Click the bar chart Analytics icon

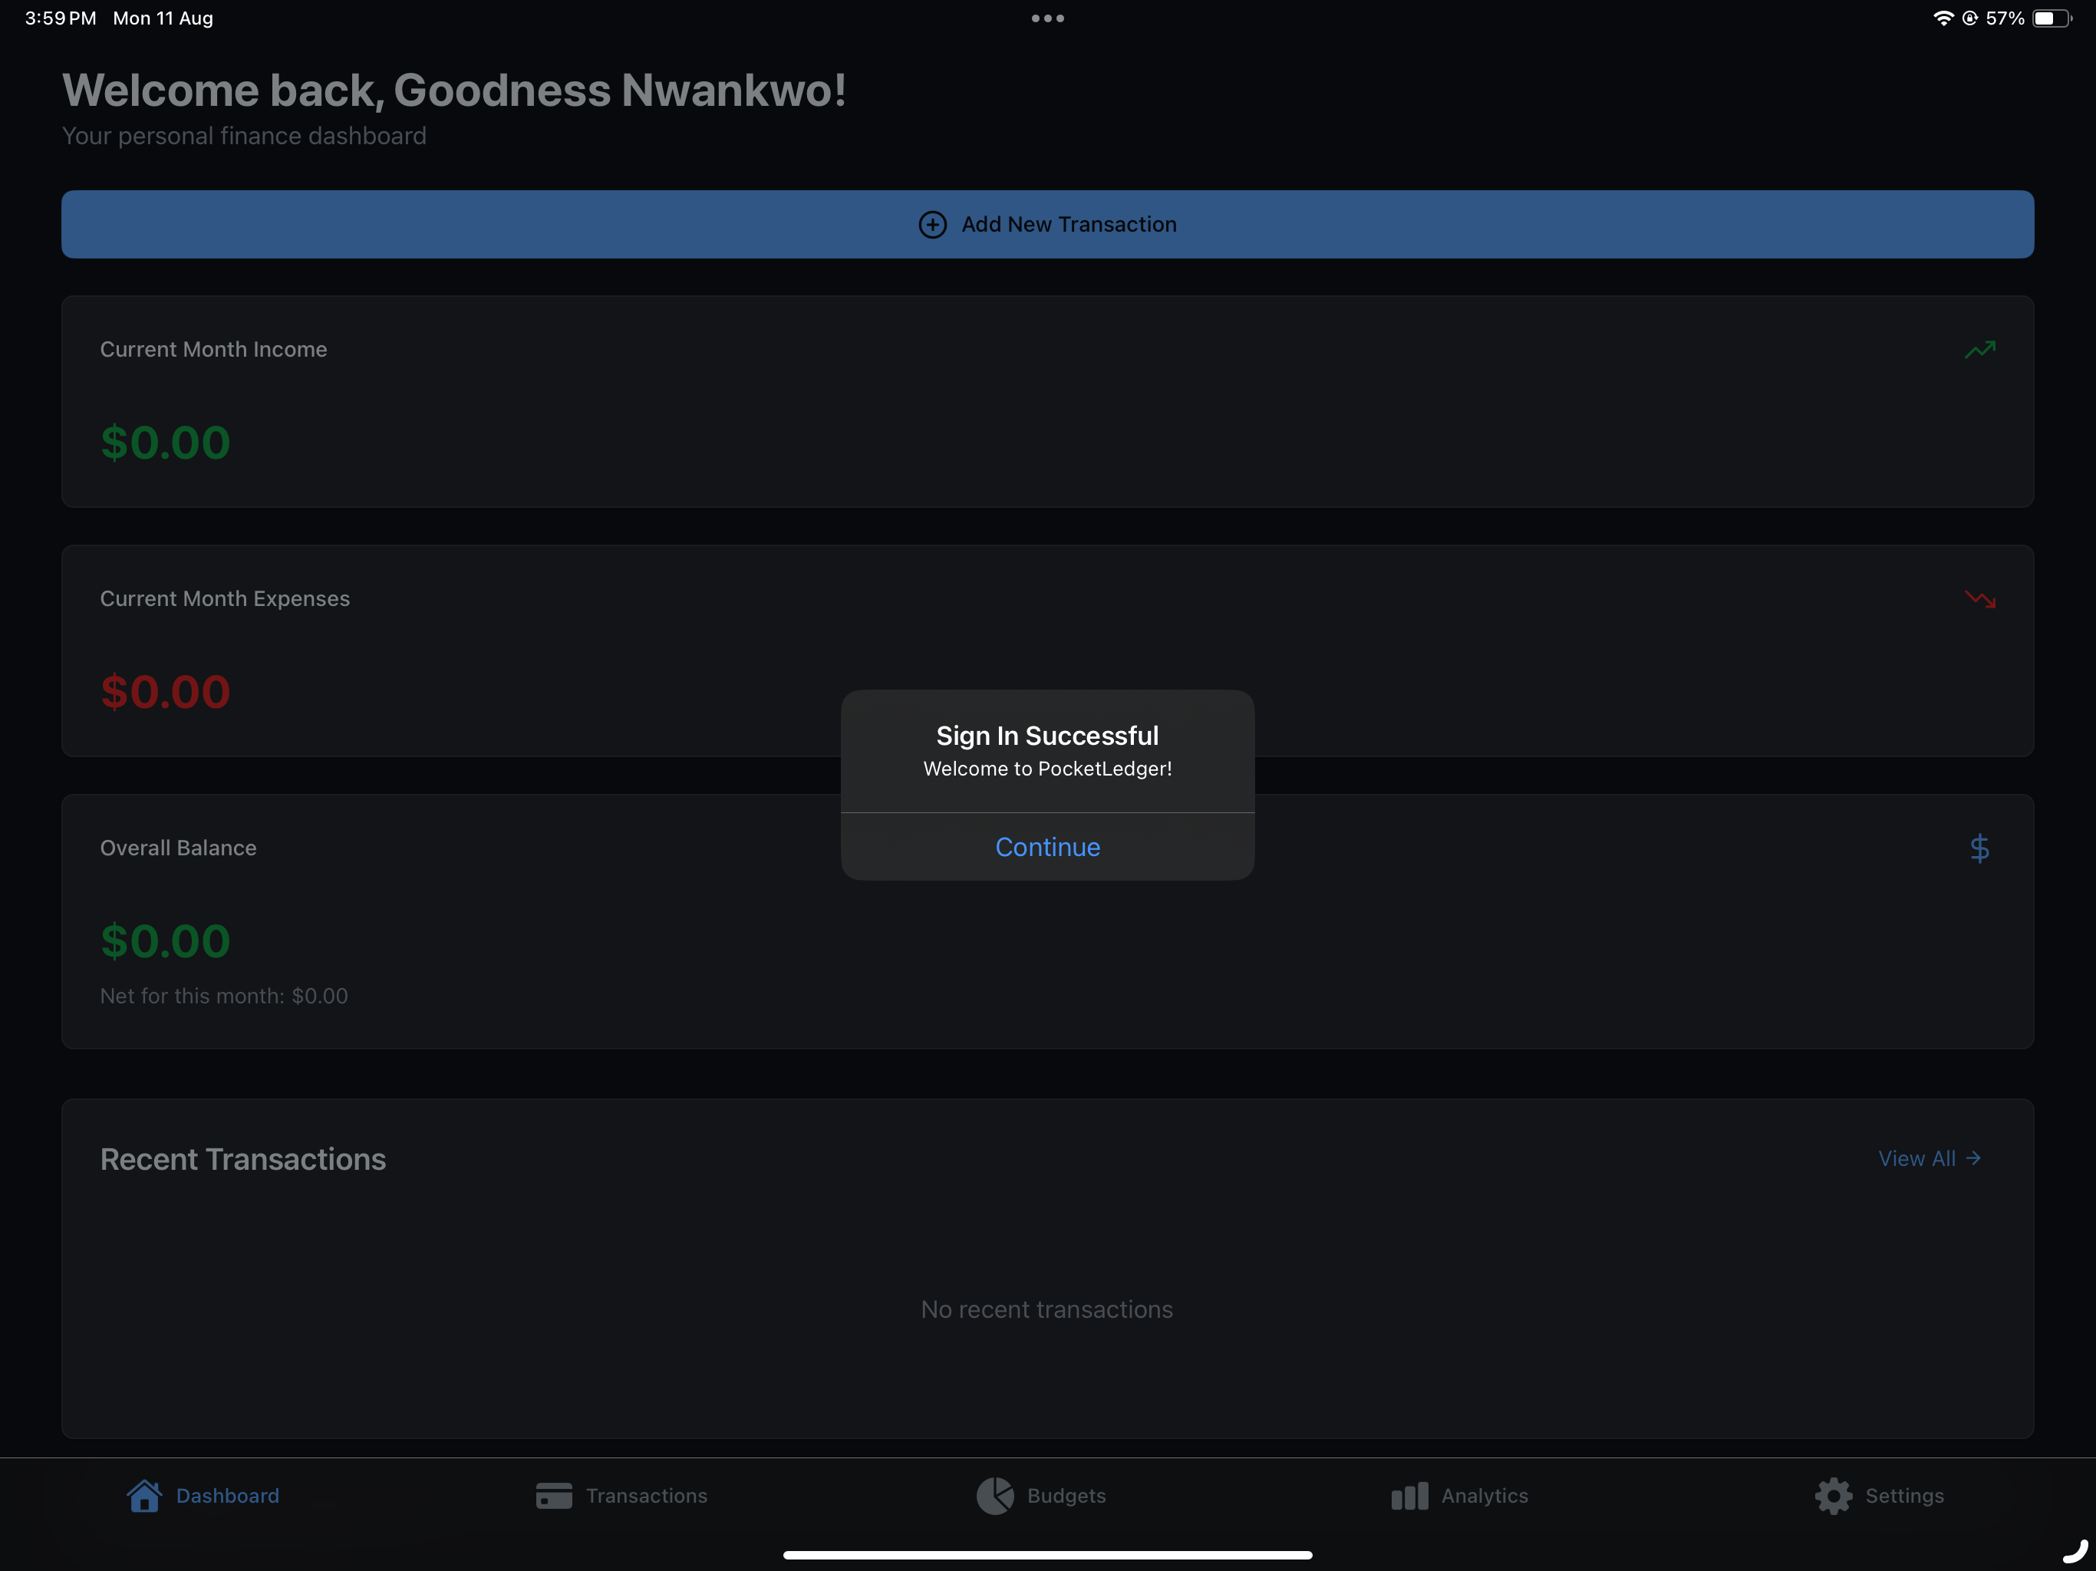[1409, 1495]
